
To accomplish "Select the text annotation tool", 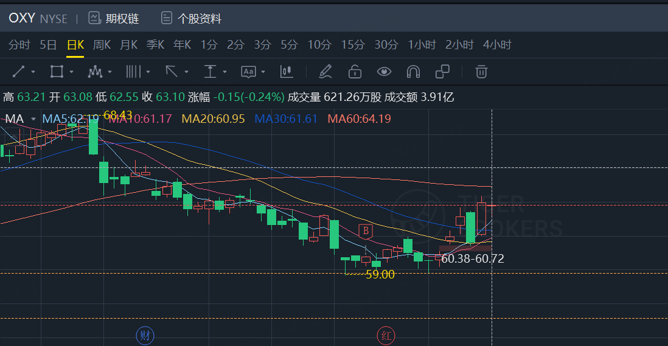I will (248, 72).
